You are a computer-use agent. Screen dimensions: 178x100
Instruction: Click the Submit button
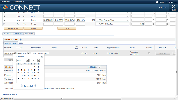(33, 28)
